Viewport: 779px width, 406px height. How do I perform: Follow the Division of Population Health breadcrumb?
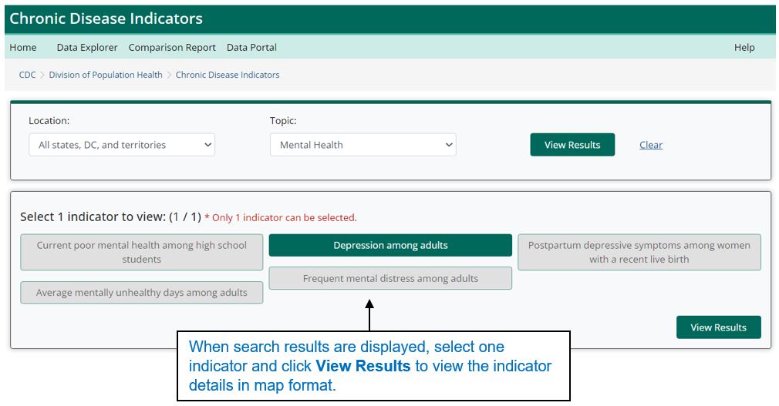point(106,75)
